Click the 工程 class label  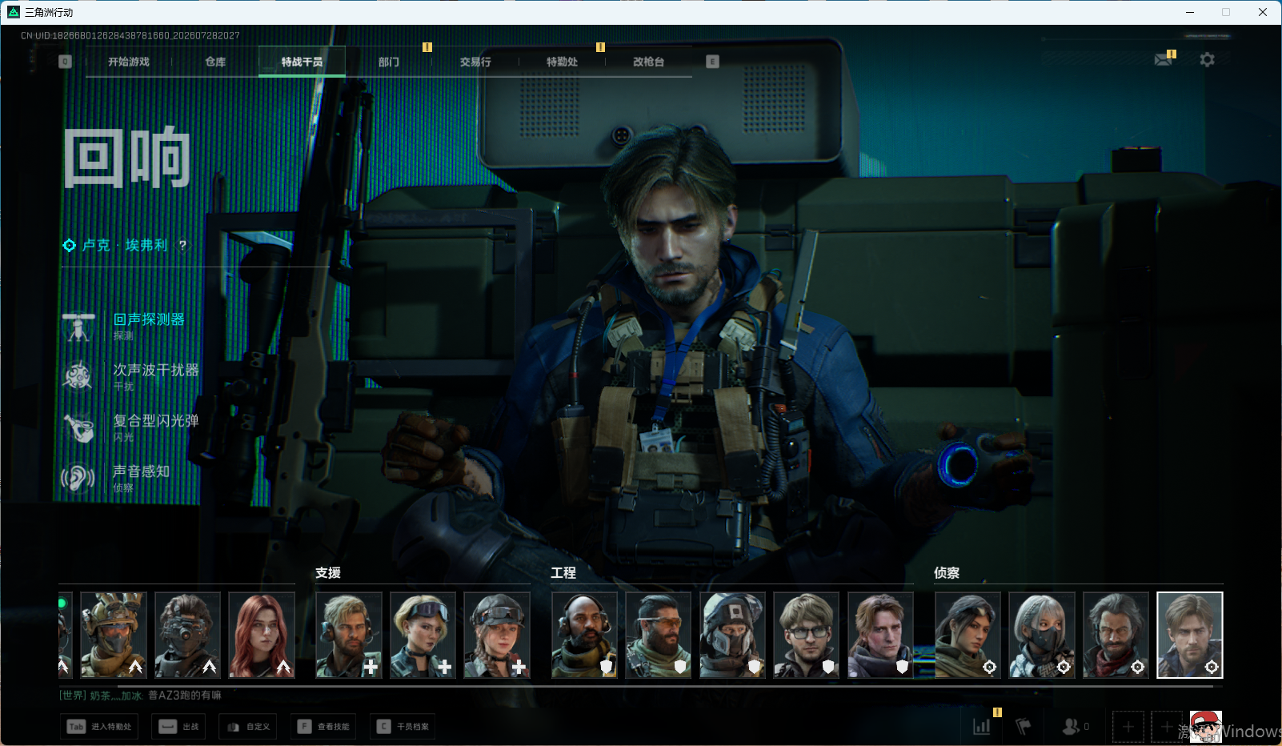pyautogui.click(x=563, y=573)
